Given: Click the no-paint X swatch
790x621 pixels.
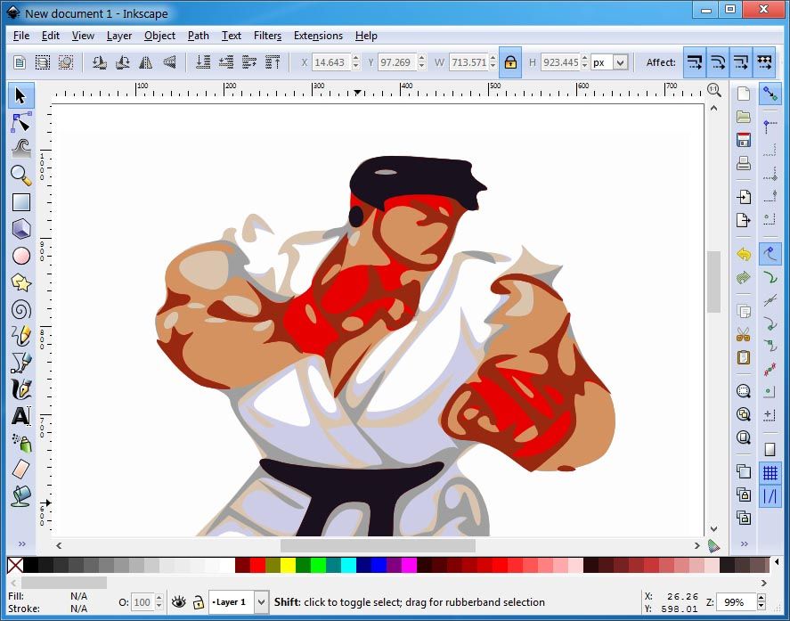Looking at the screenshot, I should [x=15, y=565].
